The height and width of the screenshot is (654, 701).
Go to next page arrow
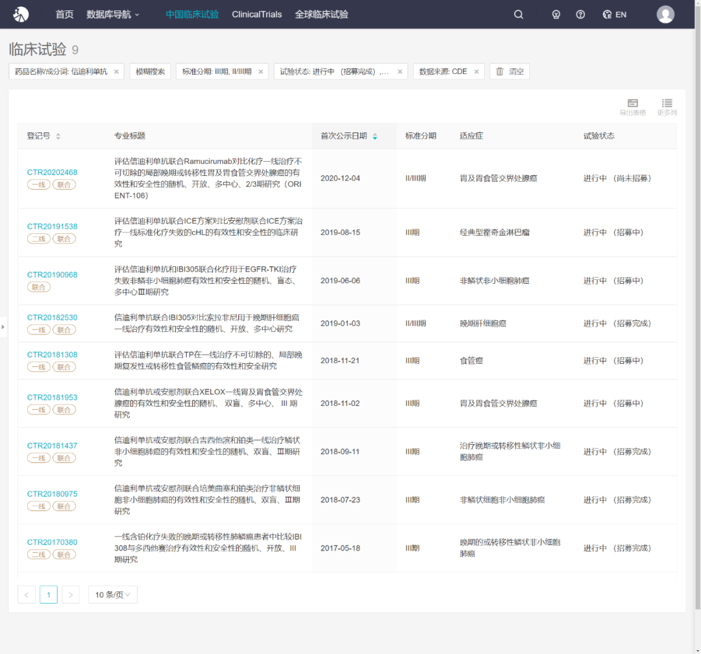tap(71, 594)
